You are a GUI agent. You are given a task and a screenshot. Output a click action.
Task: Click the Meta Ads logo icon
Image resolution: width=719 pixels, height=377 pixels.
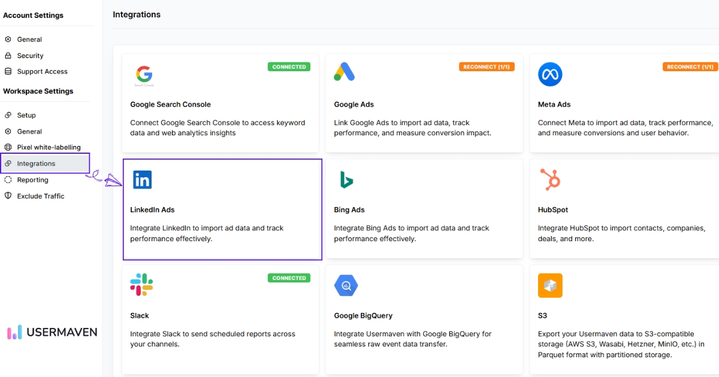point(549,74)
